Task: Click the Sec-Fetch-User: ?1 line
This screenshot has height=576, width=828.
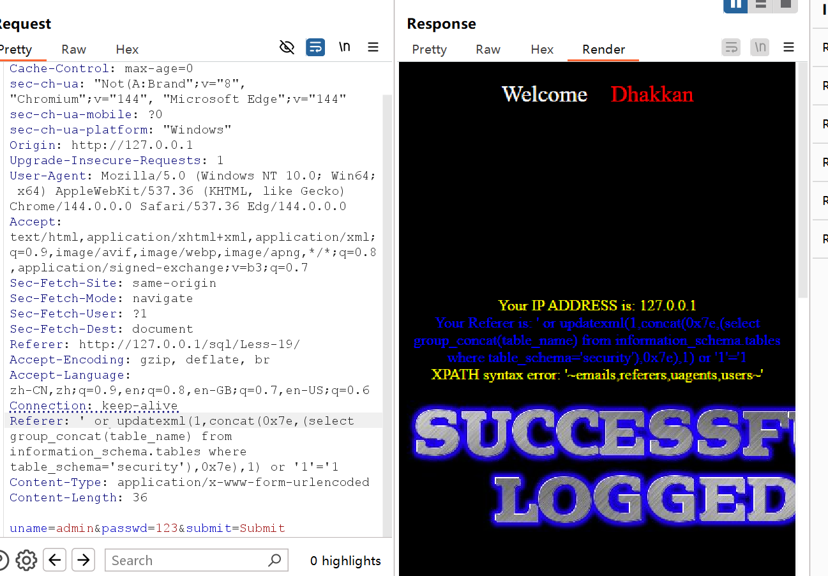Action: coord(78,314)
